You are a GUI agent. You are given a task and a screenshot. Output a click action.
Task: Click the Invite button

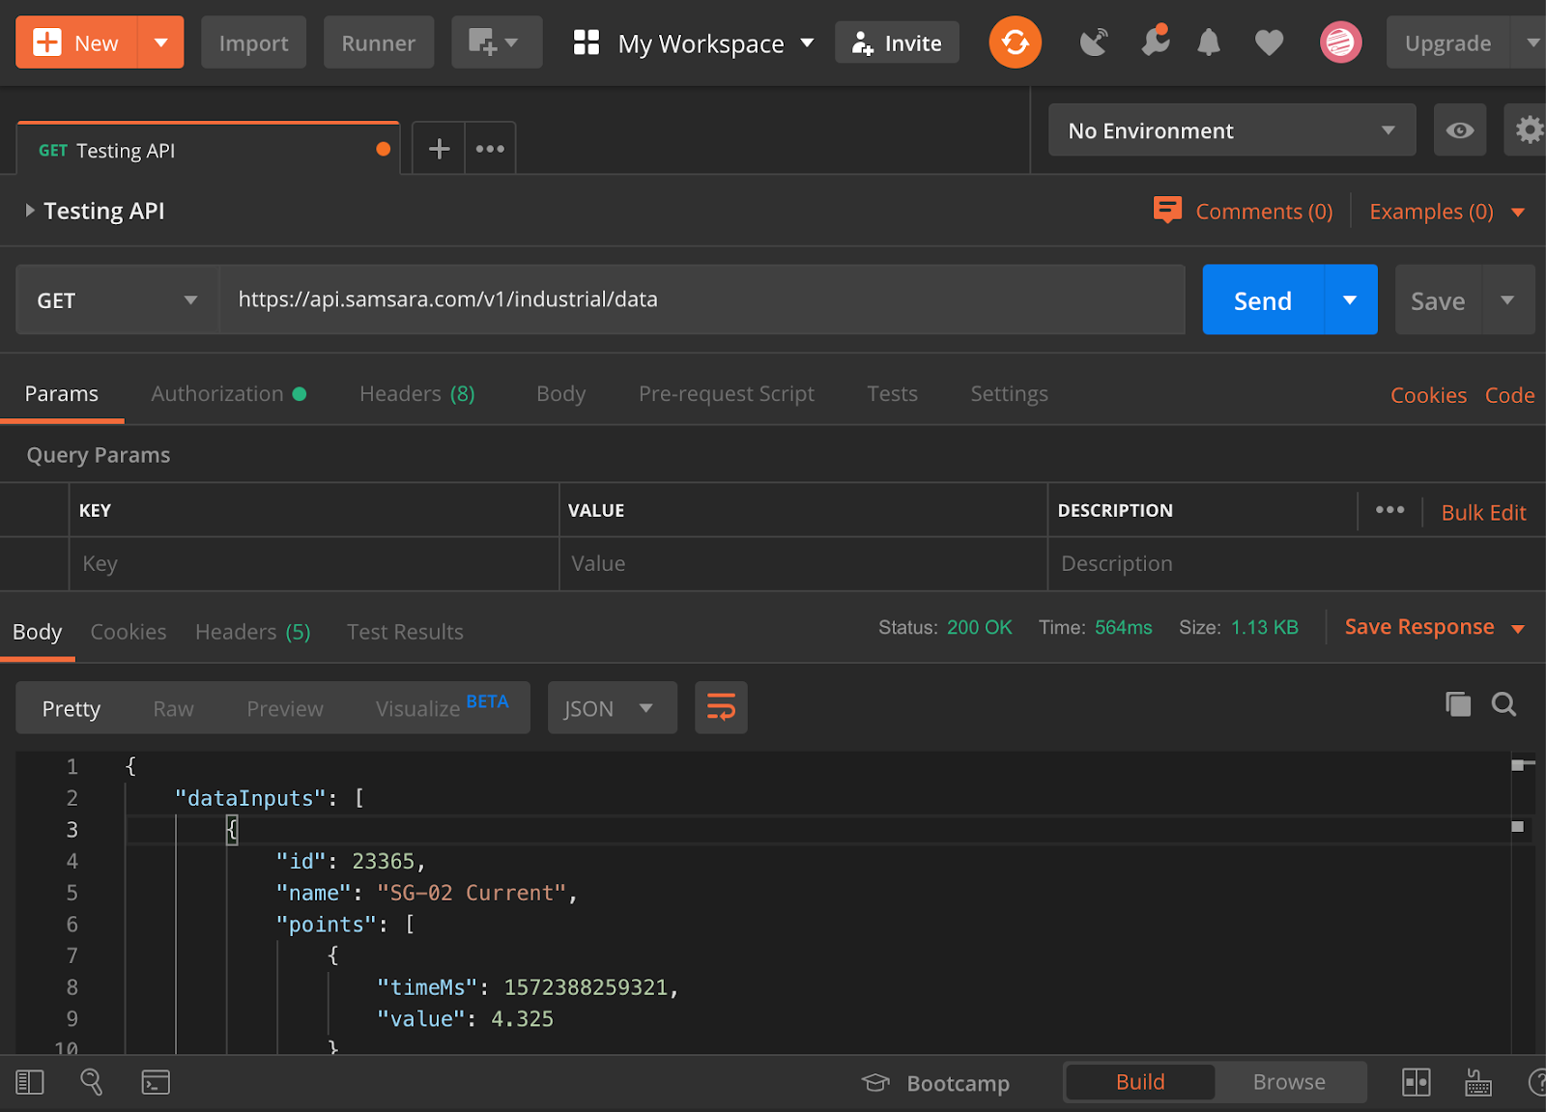tap(897, 43)
